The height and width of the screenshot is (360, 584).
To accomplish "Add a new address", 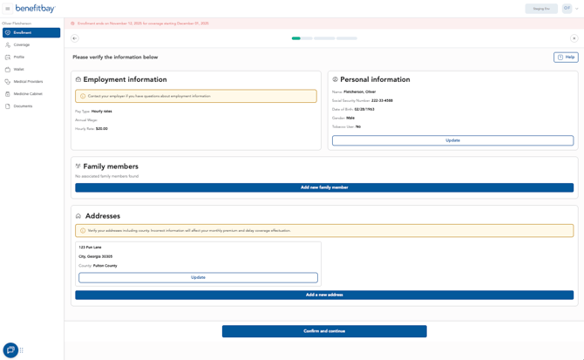I will [324, 295].
